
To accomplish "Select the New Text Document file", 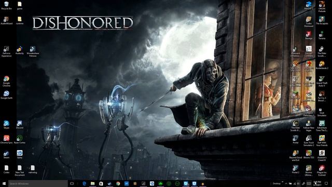I will tap(20, 171).
